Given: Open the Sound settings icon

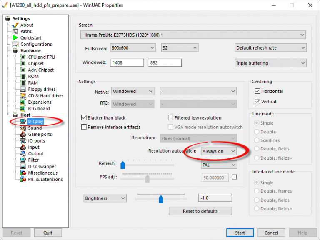Looking at the screenshot, I should pyautogui.click(x=23, y=128).
